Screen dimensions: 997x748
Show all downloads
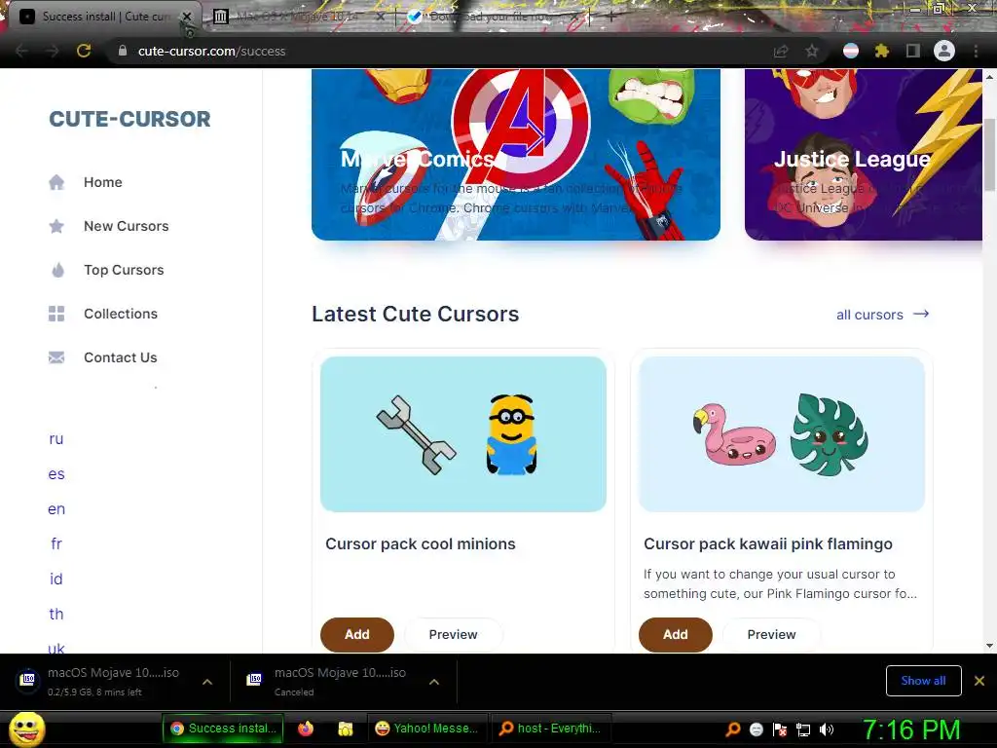click(923, 681)
